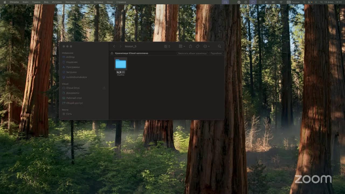Viewport: 345px width, 194px height.
Task: Click the iCloud storage warning triangle icon
Action: 112,53
